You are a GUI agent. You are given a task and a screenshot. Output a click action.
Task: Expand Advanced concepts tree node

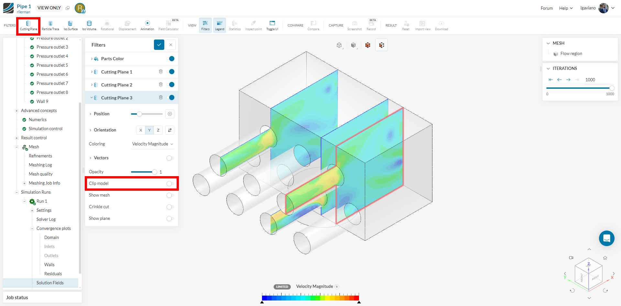click(16, 111)
